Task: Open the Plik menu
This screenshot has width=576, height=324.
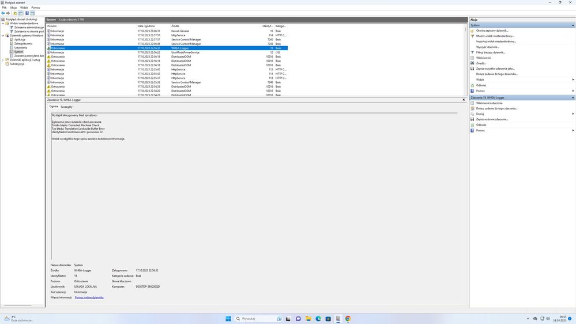Action: coord(5,7)
